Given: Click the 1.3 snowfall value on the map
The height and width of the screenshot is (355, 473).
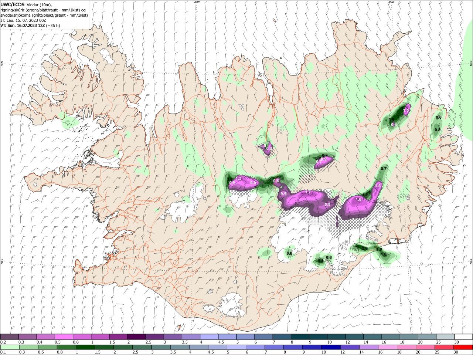Looking at the screenshot, I should (x=238, y=178).
